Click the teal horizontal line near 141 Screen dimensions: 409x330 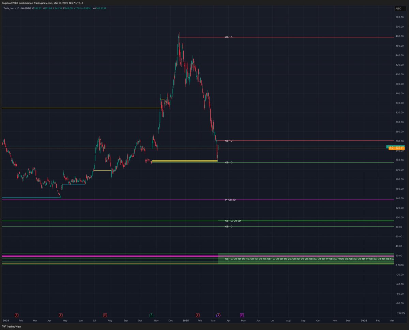pos(31,198)
